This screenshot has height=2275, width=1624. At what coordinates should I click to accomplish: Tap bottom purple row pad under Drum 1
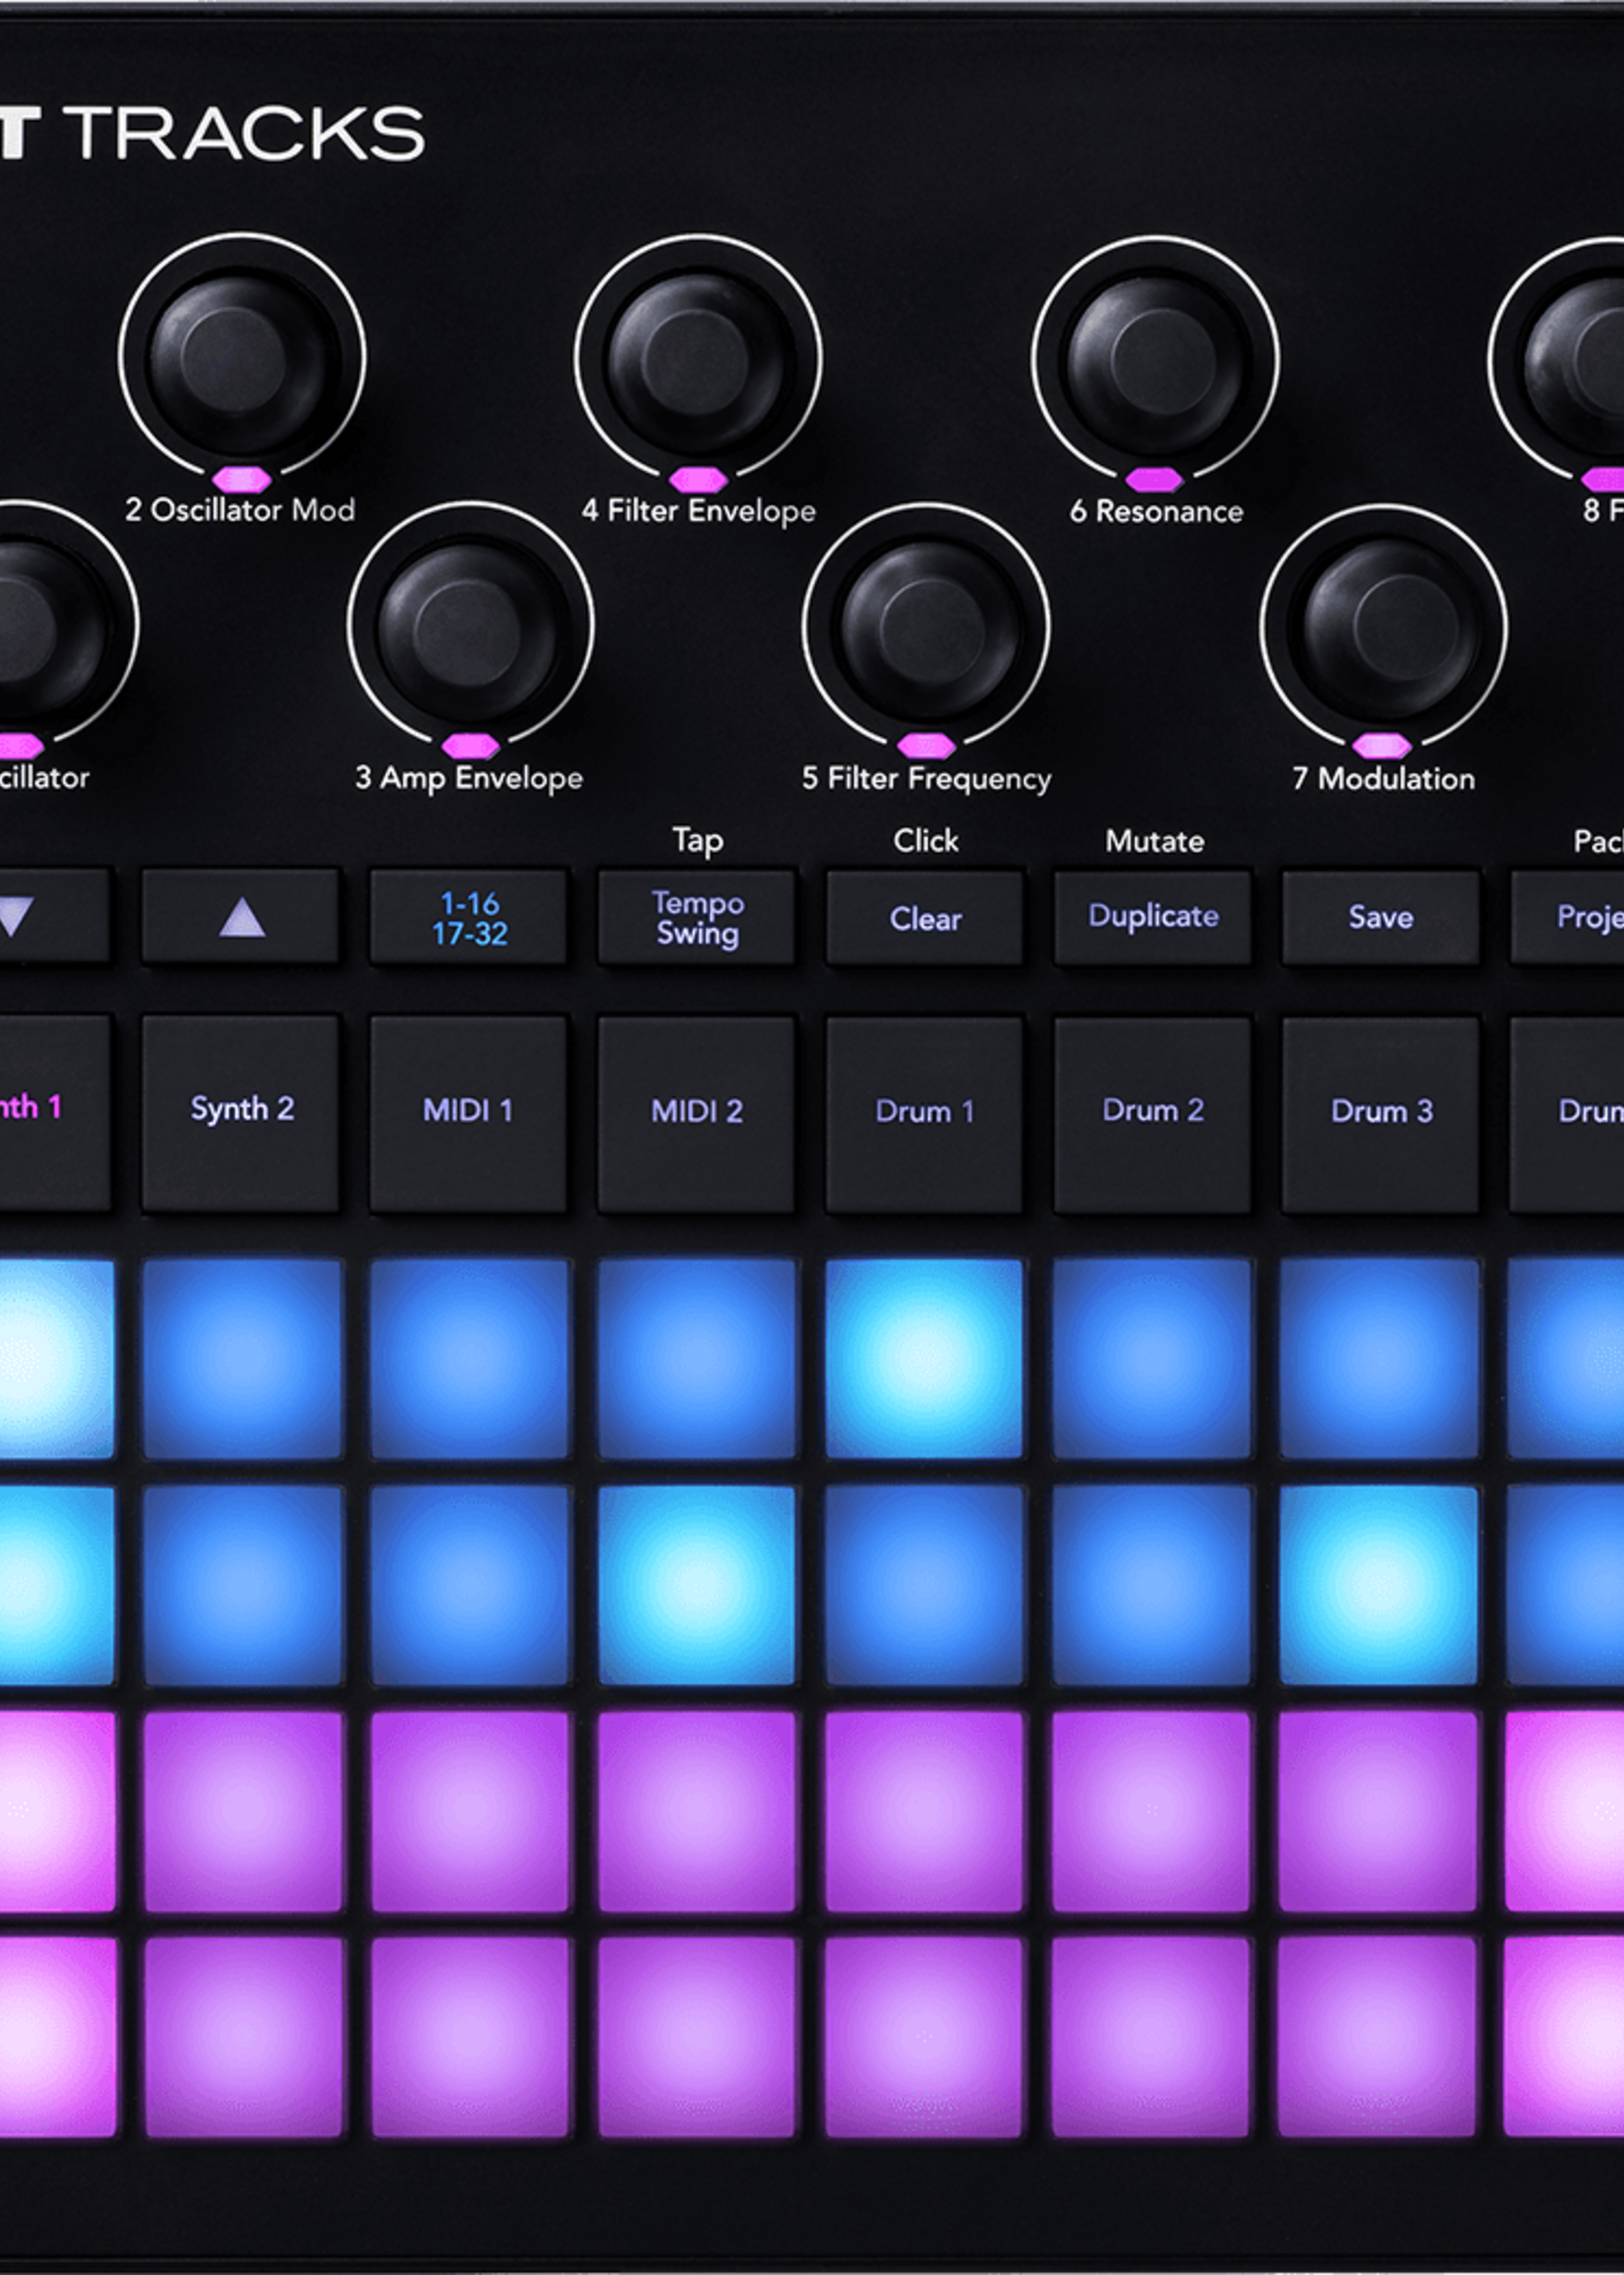924,2038
